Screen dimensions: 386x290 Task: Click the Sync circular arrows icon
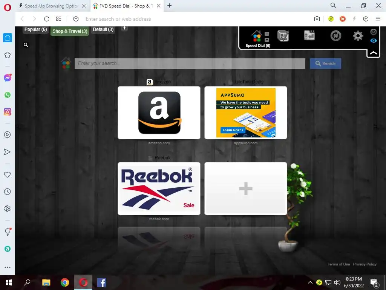(335, 36)
